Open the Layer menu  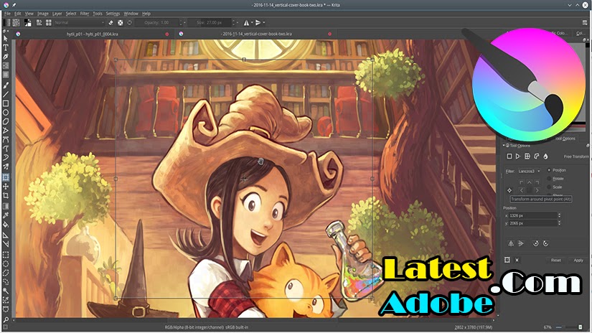click(57, 14)
